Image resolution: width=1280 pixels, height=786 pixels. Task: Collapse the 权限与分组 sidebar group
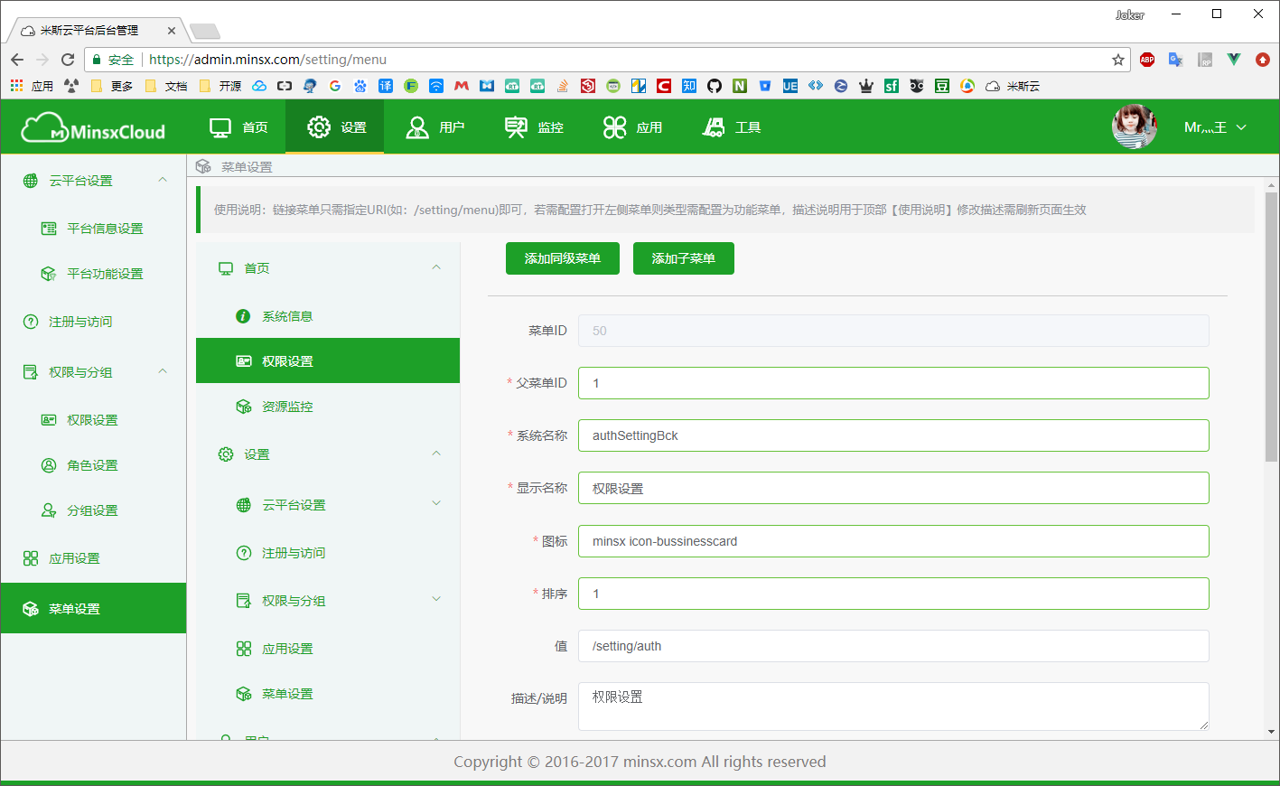[163, 371]
